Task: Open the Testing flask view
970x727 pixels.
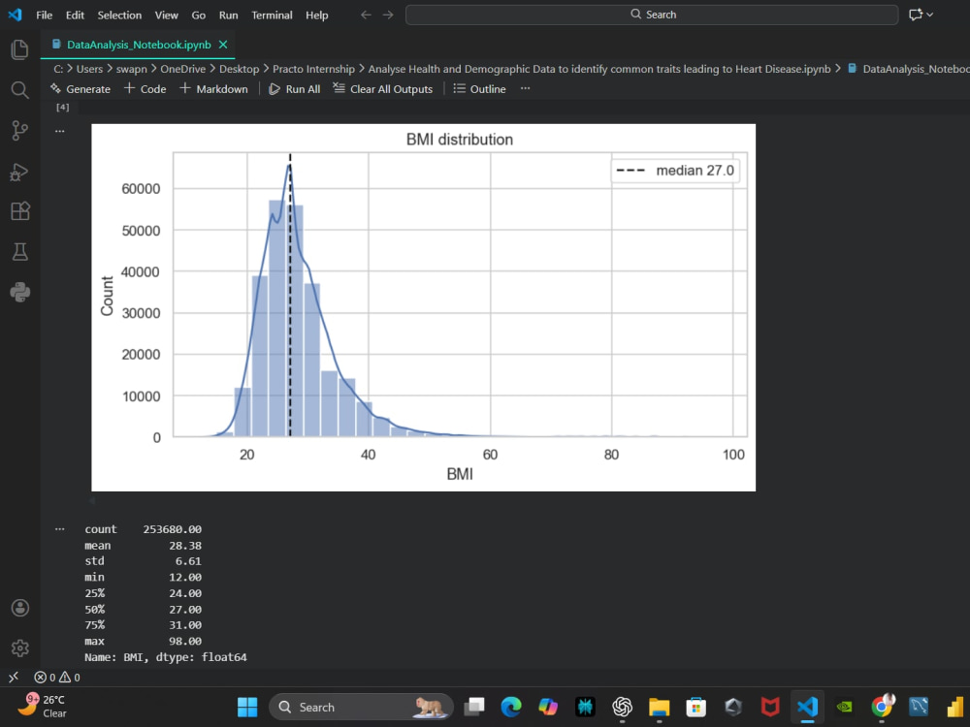Action: 19,252
